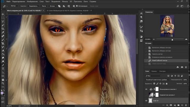Screen dimensions: 190x107
Task: Click the Screen Mode icon
Action: tap(3, 102)
